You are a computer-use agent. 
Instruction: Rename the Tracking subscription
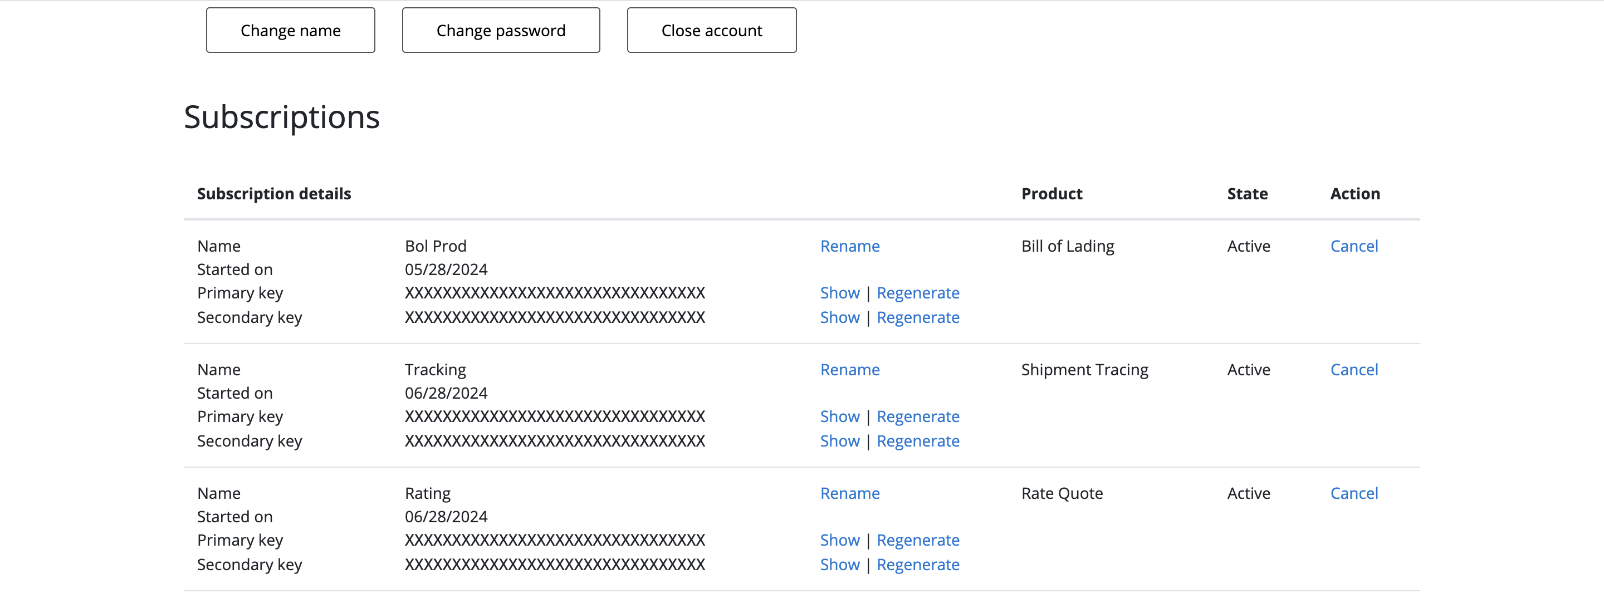849,370
